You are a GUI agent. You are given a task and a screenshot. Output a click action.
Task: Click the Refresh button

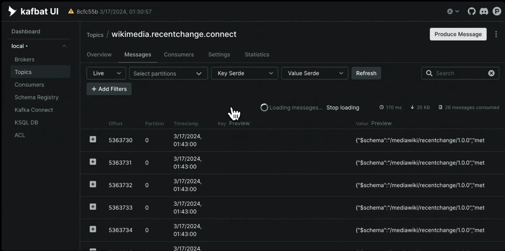pos(366,73)
